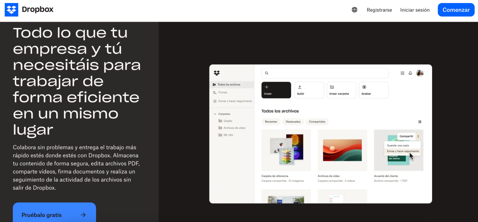Open the language globe selector
Image resolution: width=478 pixels, height=222 pixels.
(354, 10)
